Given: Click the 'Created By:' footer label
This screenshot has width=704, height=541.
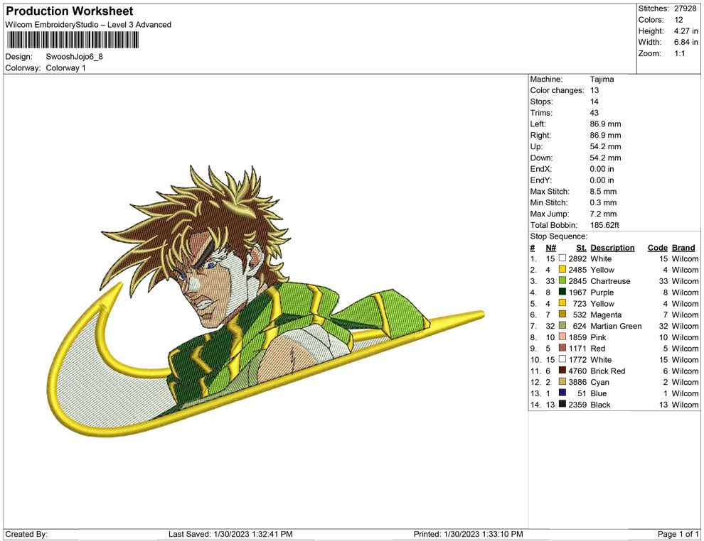Looking at the screenshot, I should click(26, 534).
